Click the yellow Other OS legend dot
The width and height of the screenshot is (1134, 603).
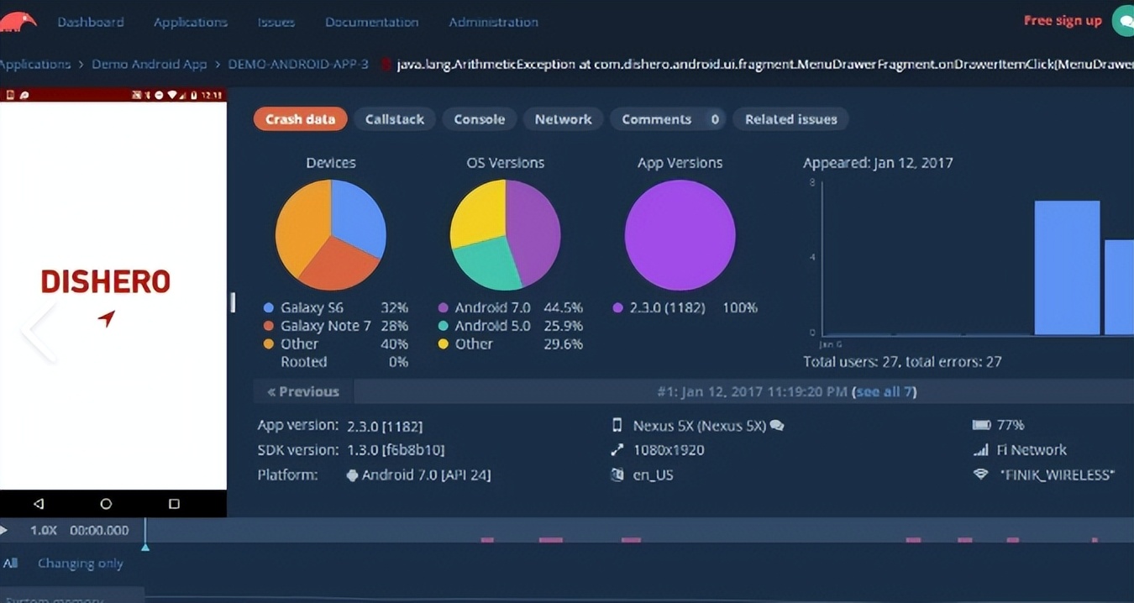tap(444, 344)
